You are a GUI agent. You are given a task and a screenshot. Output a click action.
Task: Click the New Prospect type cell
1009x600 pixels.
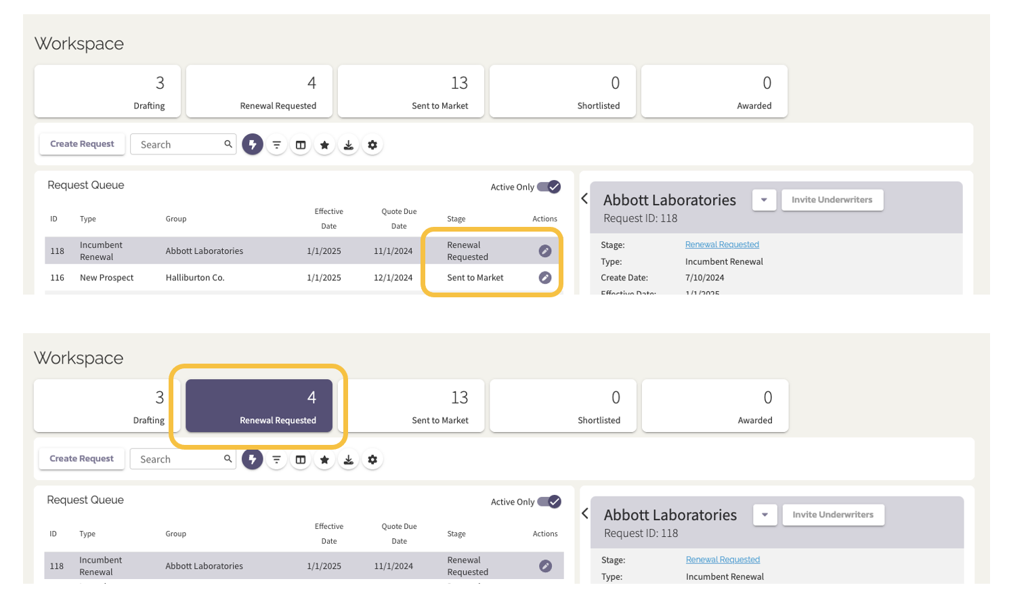(x=107, y=278)
